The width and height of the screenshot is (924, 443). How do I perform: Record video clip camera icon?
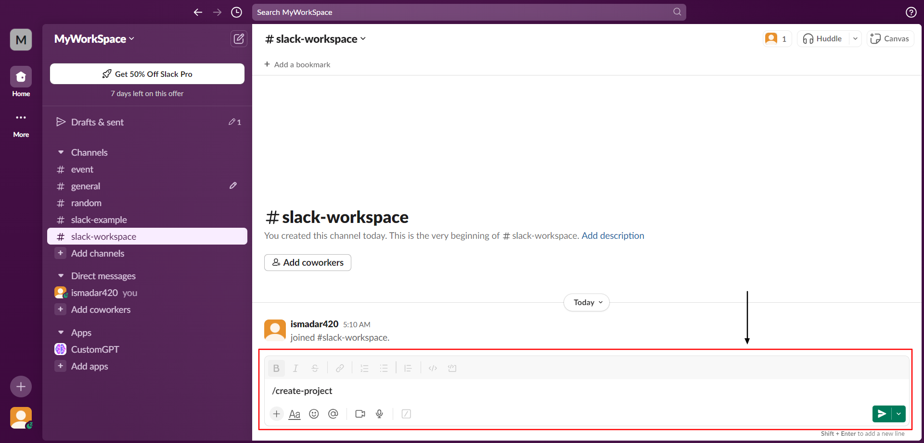pos(360,414)
